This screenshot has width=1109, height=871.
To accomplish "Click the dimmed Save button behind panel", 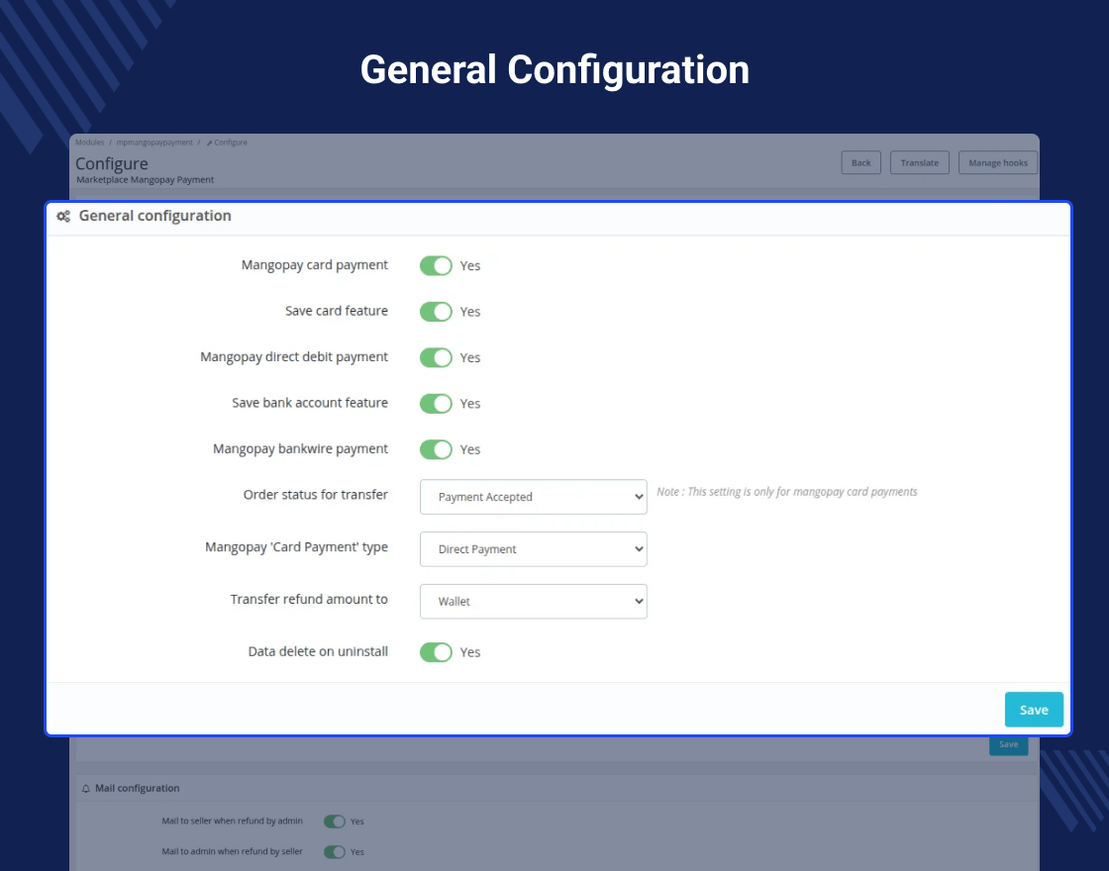I will tap(1009, 745).
